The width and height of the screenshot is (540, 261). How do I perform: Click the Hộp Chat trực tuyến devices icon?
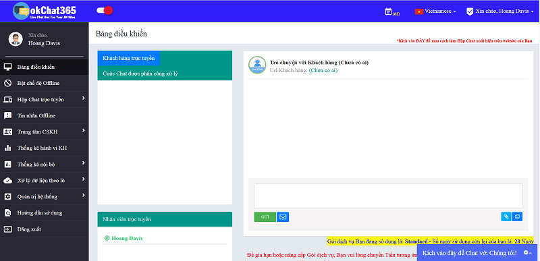click(8, 100)
